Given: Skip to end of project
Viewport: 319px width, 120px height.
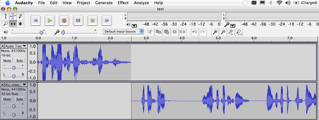Looking at the screenshot, I should [x=107, y=20].
